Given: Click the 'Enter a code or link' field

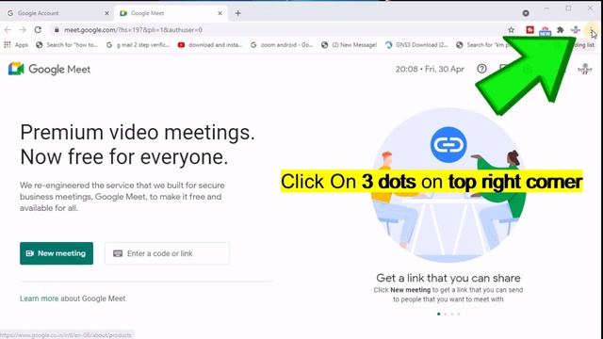Looking at the screenshot, I should click(167, 253).
